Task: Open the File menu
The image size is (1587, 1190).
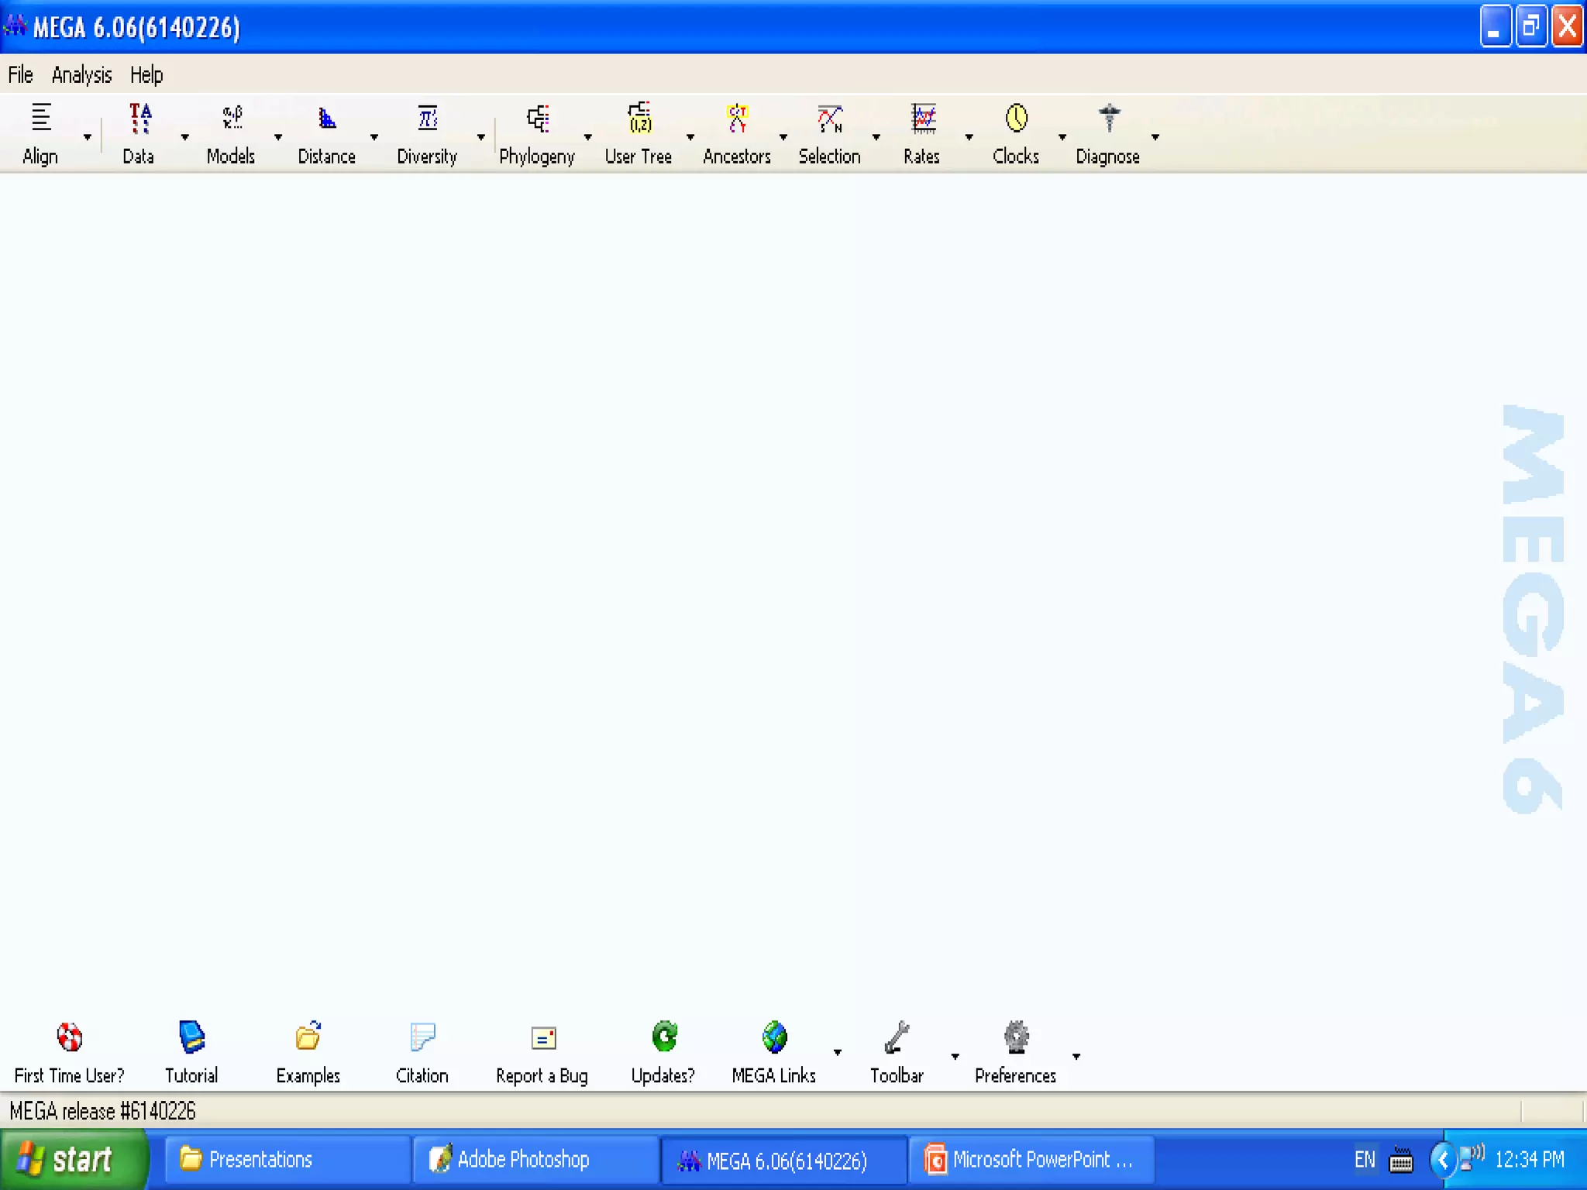Action: click(20, 75)
